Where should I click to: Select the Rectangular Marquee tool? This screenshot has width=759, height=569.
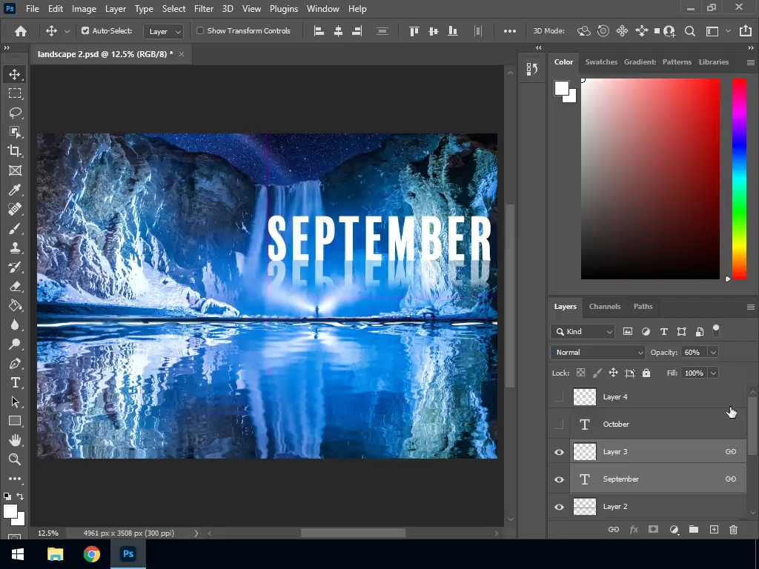tap(15, 93)
